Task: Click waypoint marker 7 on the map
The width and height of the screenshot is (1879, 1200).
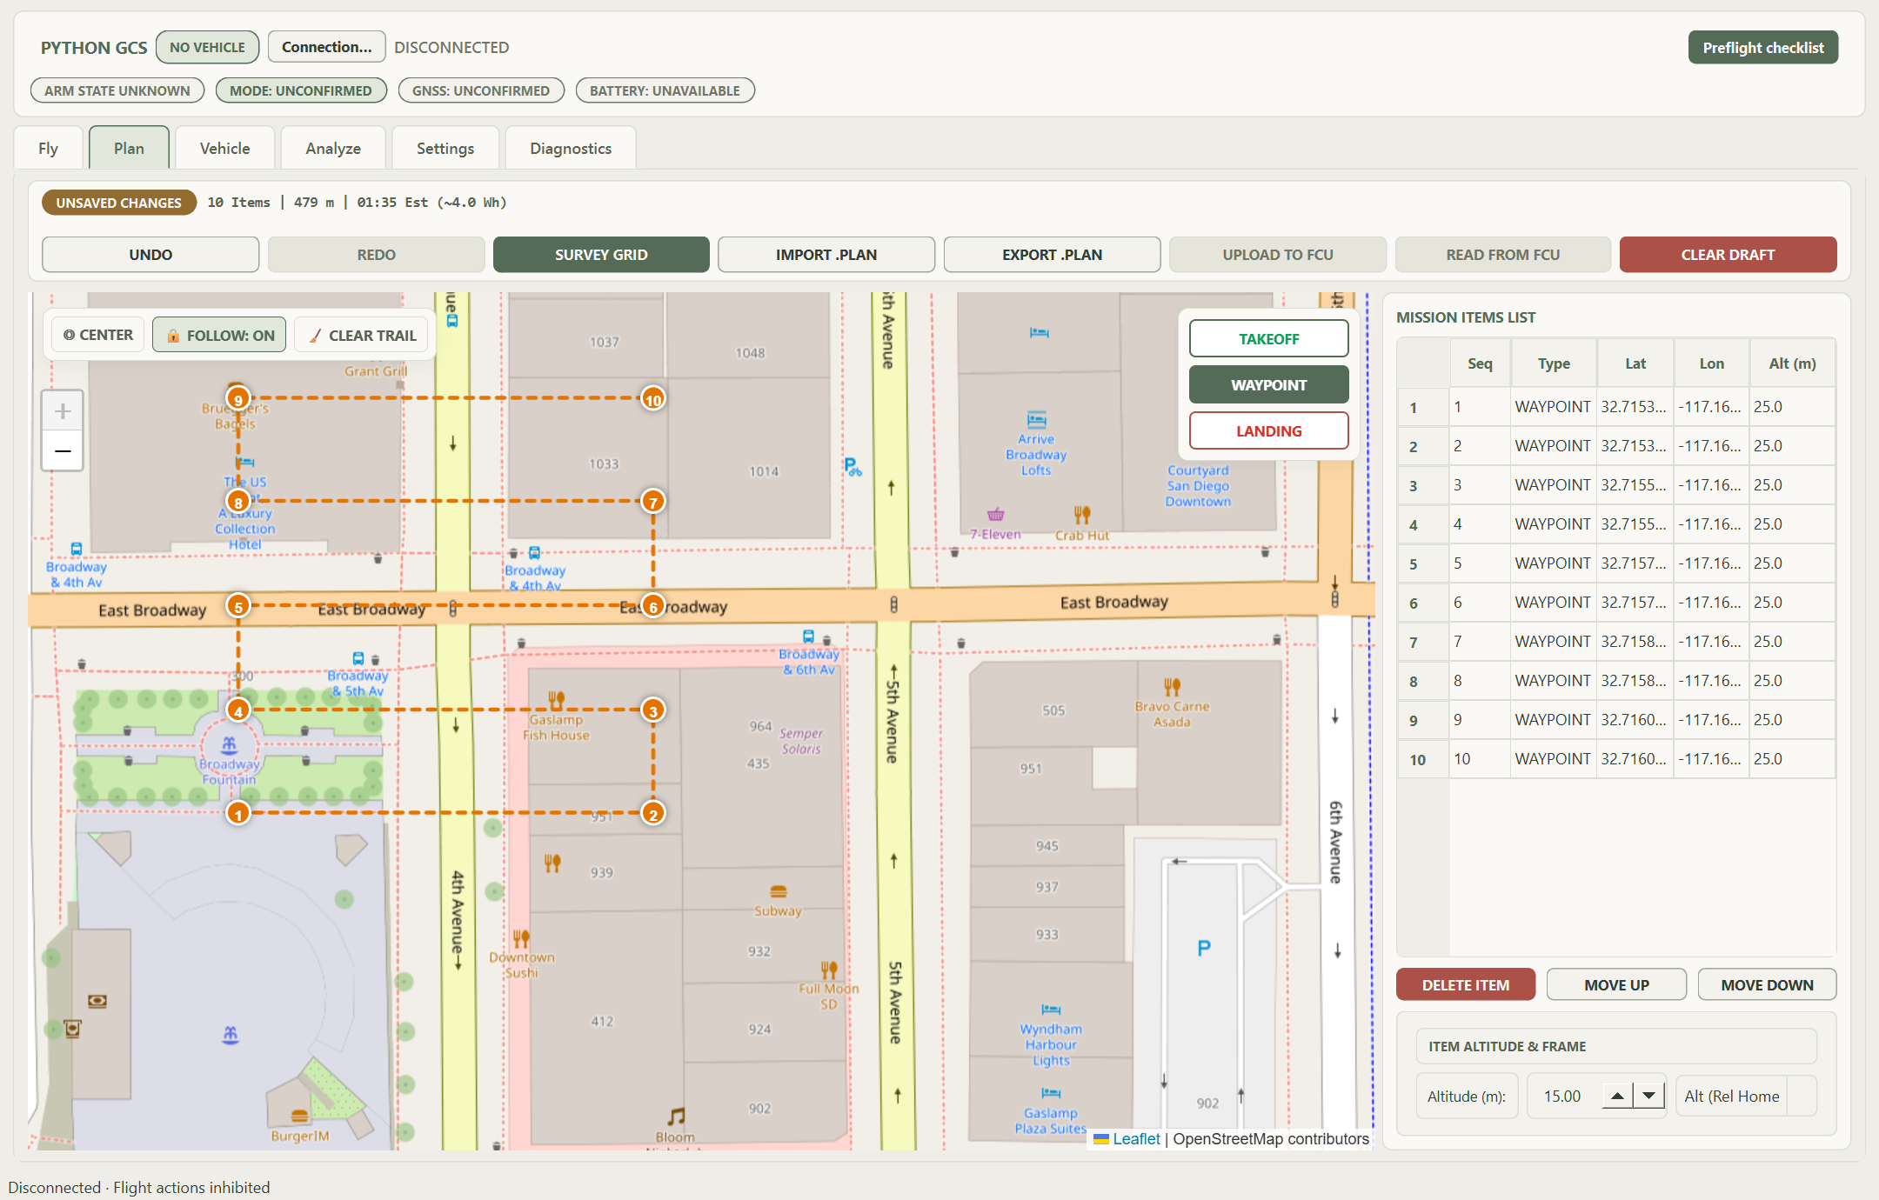Action: pyautogui.click(x=653, y=502)
